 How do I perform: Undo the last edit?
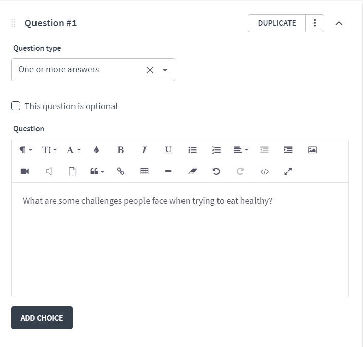[216, 171]
